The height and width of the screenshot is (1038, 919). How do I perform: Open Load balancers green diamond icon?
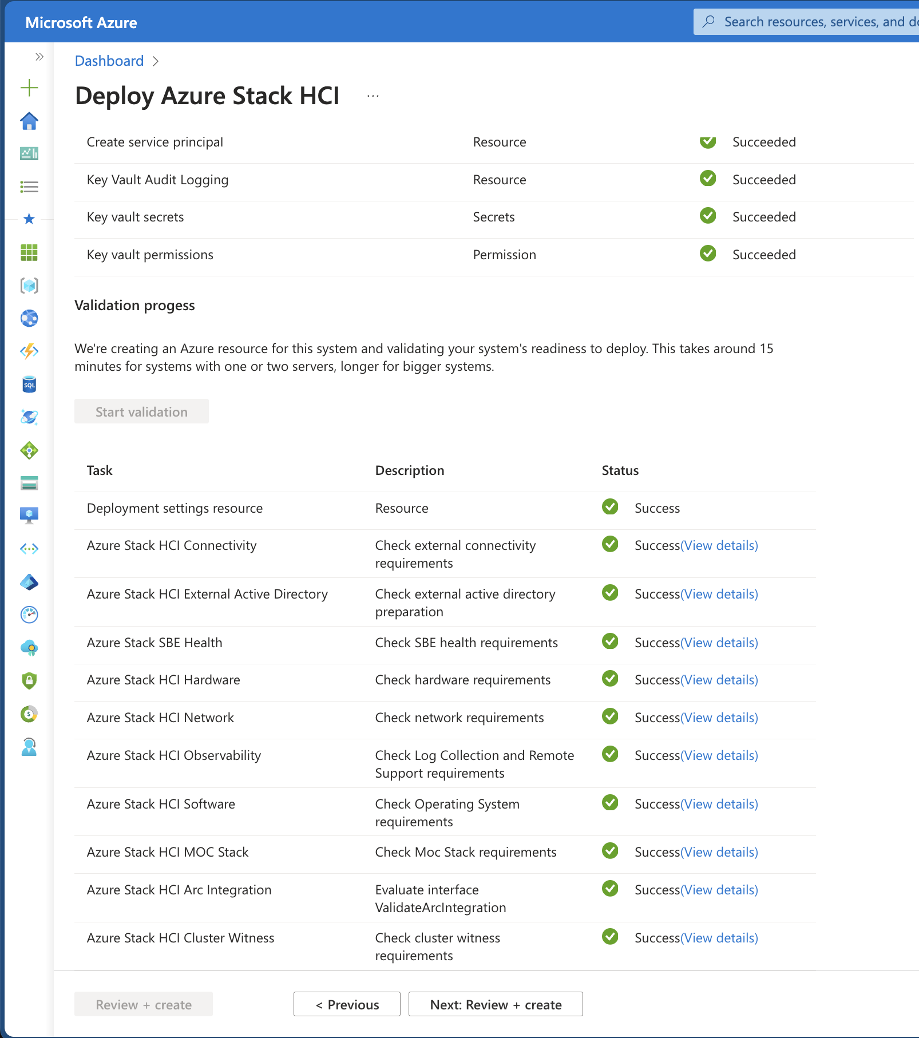[29, 451]
